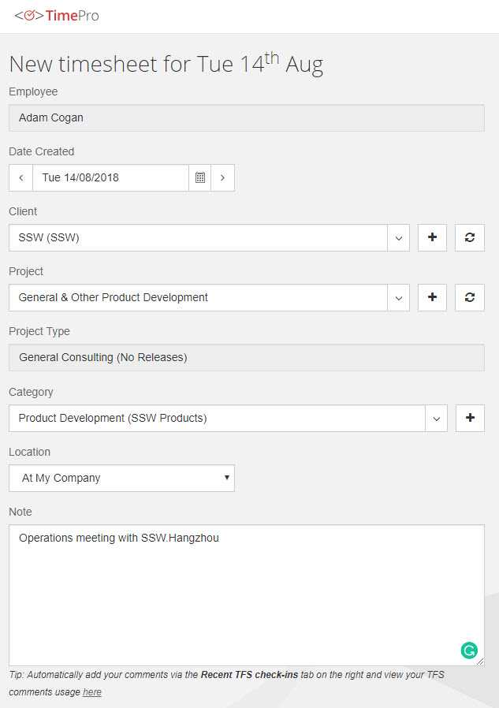Add new client plus icon
This screenshot has width=499, height=708.
coord(432,237)
